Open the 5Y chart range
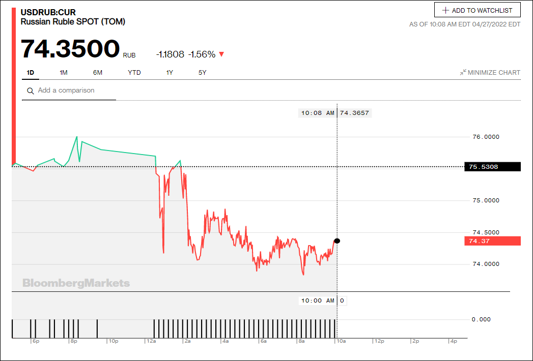The width and height of the screenshot is (533, 361). click(202, 73)
